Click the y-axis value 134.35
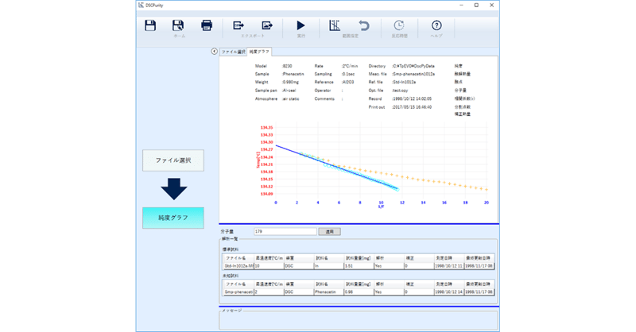Viewport: 636px width, 332px height. pyautogui.click(x=266, y=128)
